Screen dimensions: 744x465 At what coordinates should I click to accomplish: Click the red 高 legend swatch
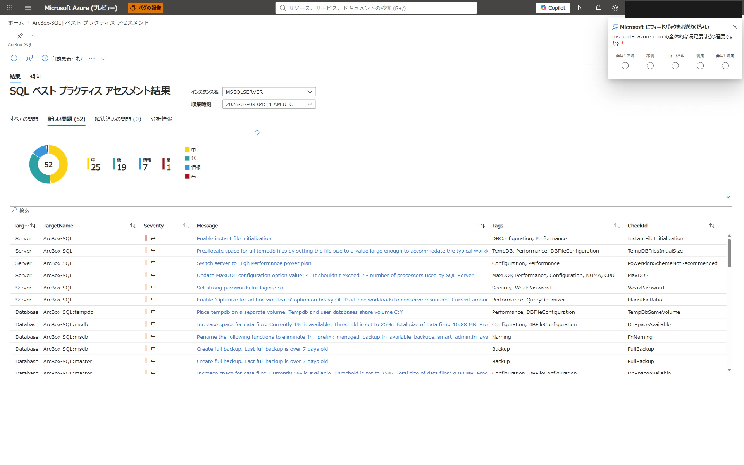[187, 176]
